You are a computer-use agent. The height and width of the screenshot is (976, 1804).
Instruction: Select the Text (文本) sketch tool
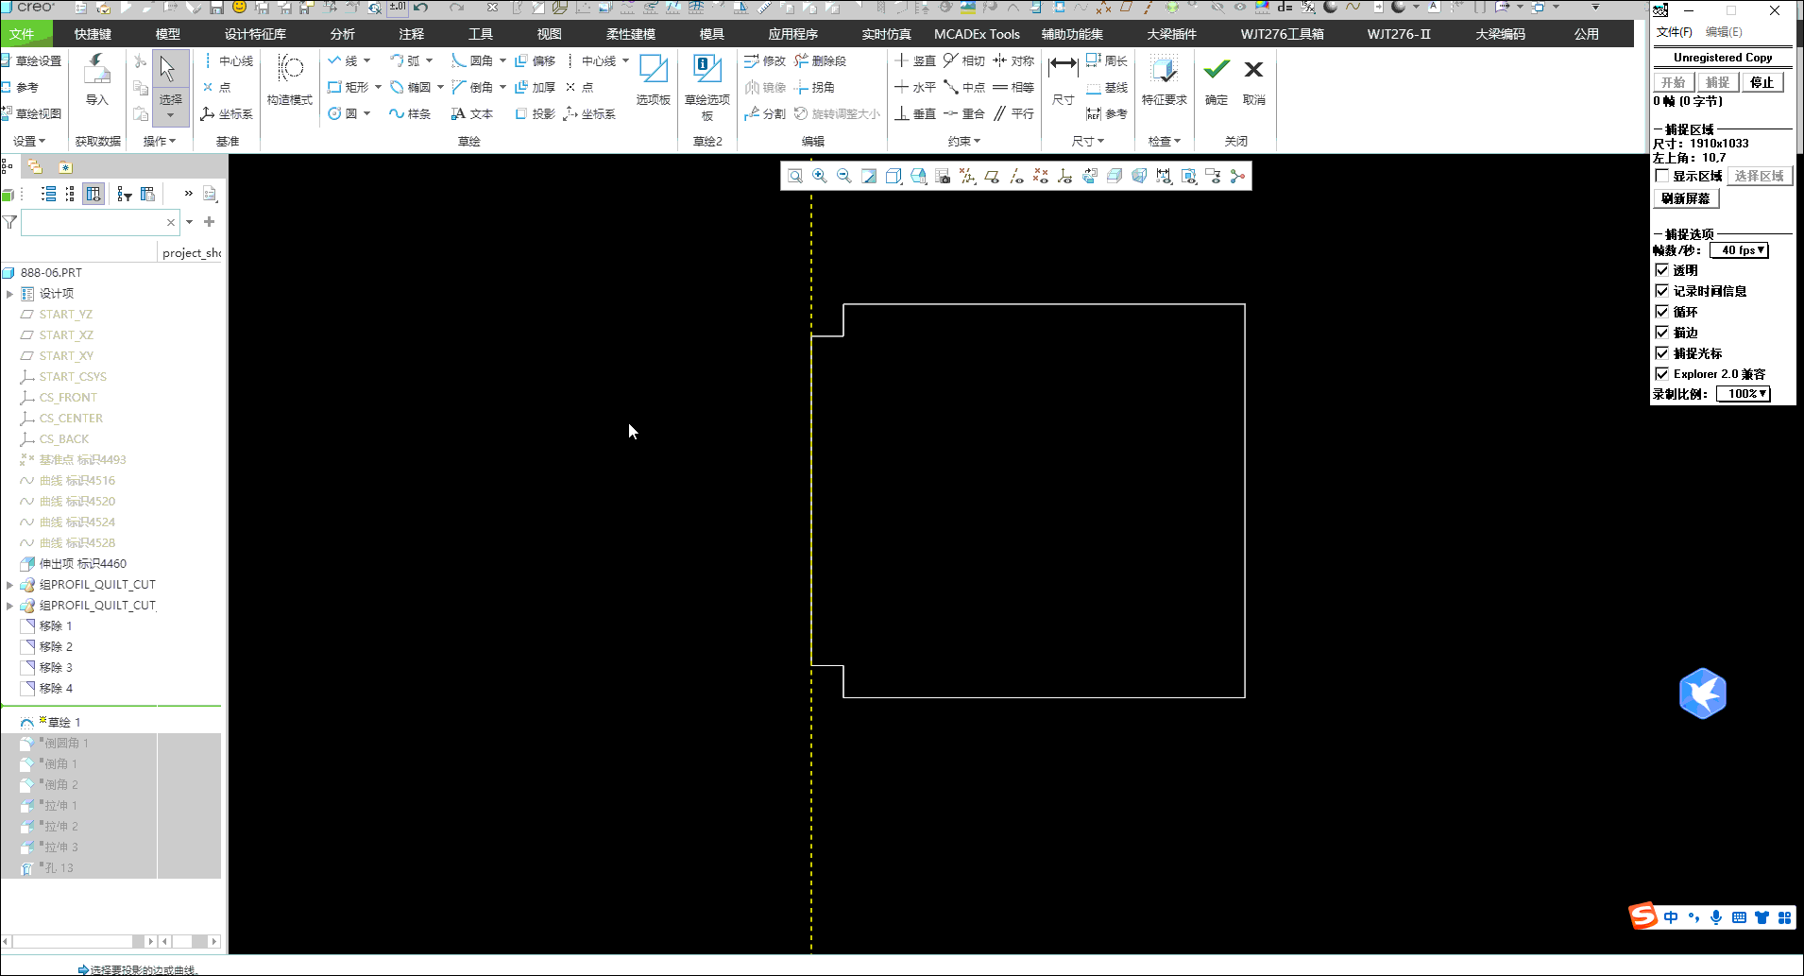pyautogui.click(x=472, y=113)
